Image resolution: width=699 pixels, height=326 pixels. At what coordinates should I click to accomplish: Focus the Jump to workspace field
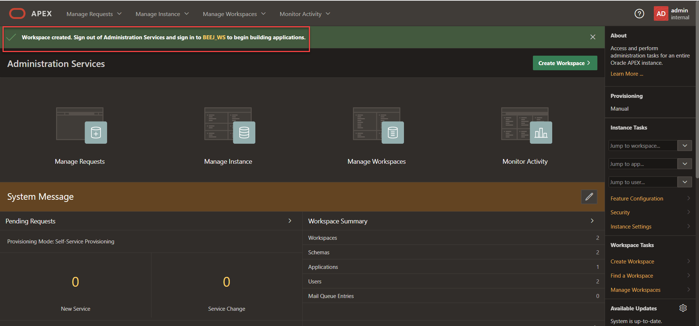(x=643, y=146)
